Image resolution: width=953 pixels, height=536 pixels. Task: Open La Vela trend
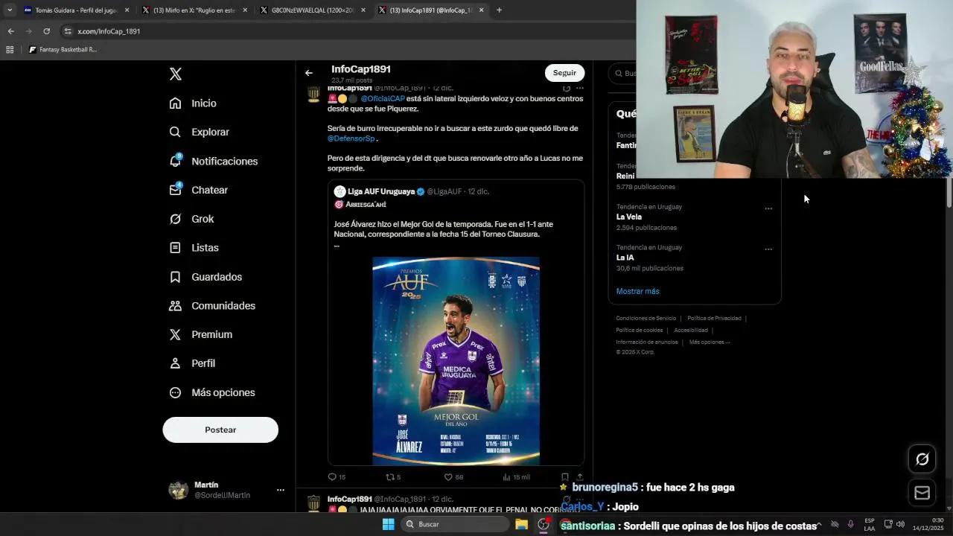pyautogui.click(x=629, y=217)
